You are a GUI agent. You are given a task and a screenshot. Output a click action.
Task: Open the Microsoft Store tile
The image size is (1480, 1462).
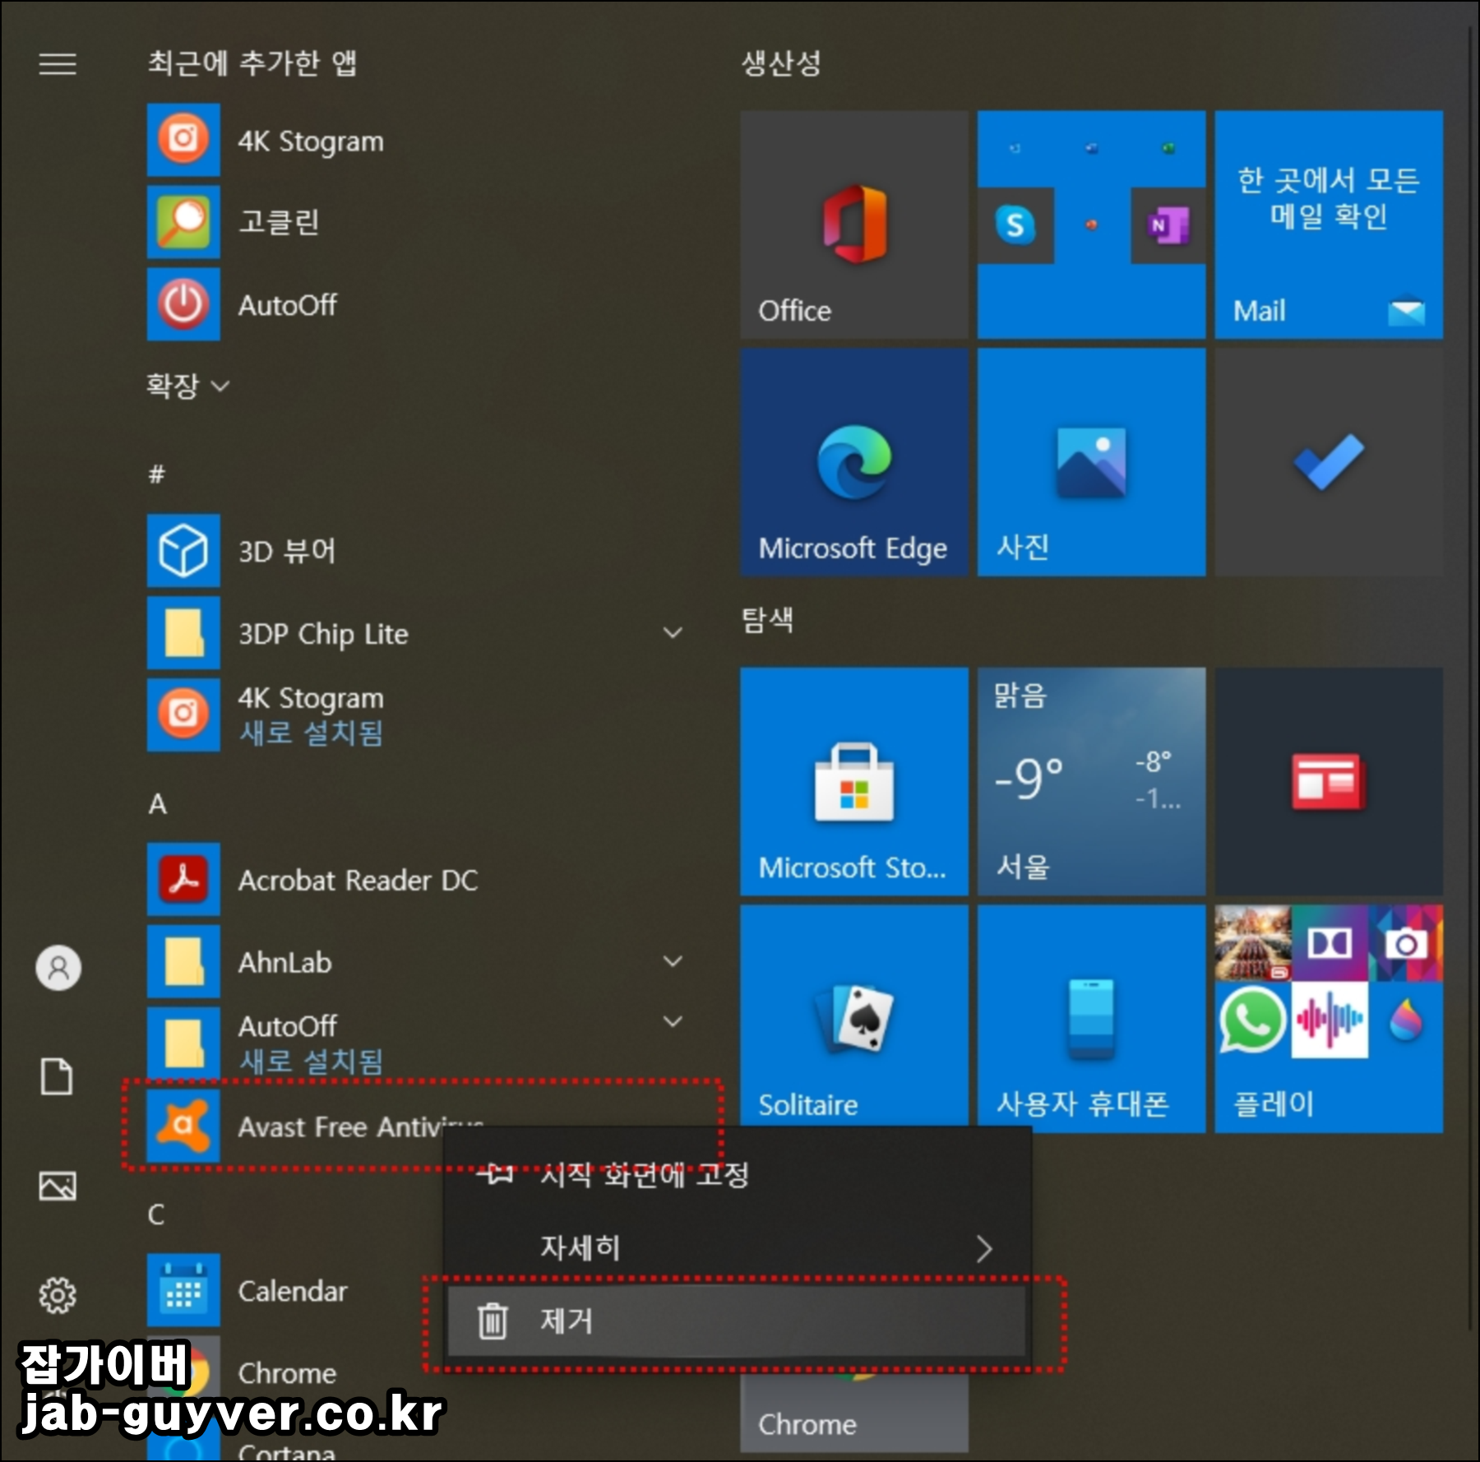[x=854, y=781]
